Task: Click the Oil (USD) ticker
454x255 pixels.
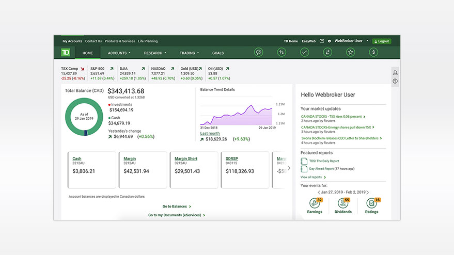Action: [x=219, y=73]
